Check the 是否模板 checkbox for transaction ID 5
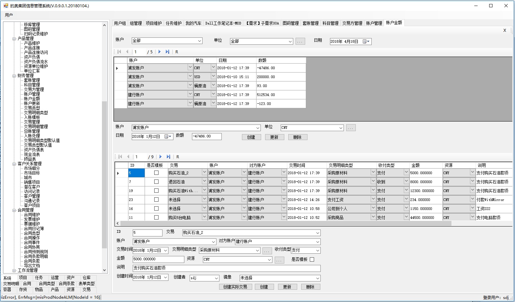 (156, 173)
